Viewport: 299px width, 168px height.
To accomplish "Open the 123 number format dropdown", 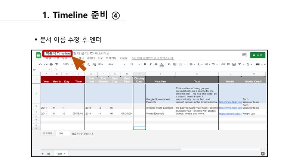I will pos(101,64).
